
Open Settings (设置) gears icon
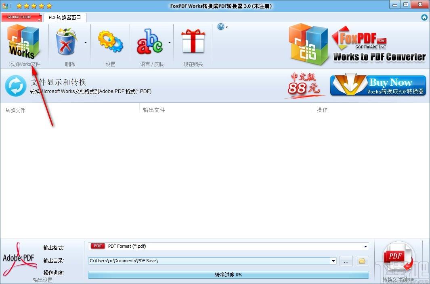(111, 41)
